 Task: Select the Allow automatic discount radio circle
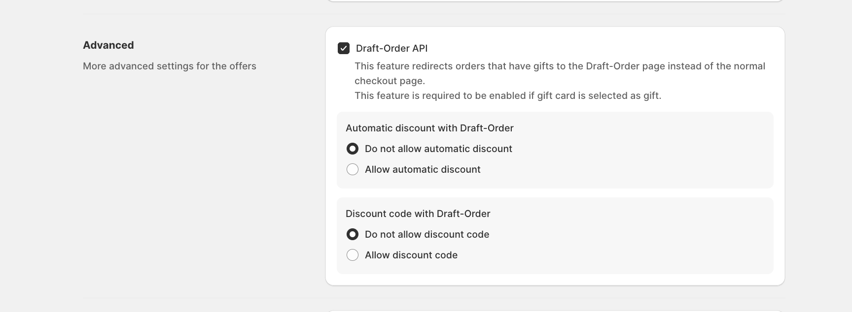tap(353, 169)
